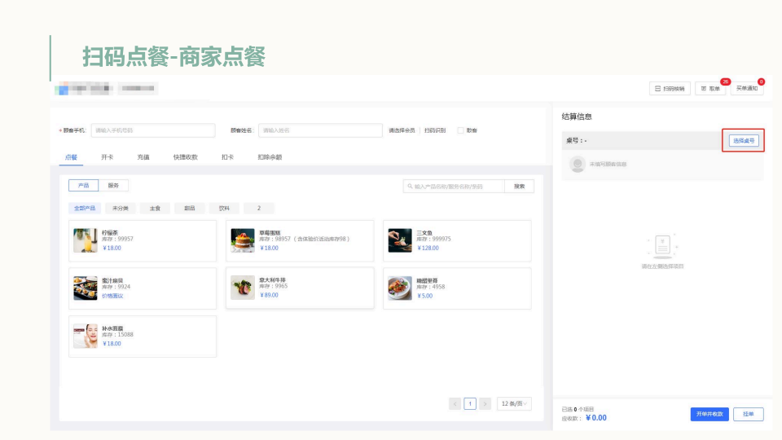Click the red 0 badge on 买单通知
This screenshot has height=440, width=782.
(x=761, y=81)
